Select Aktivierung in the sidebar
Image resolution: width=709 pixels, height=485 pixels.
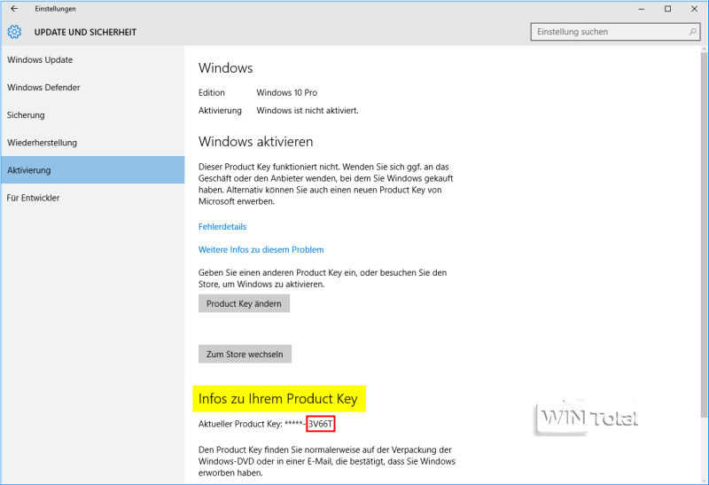pyautogui.click(x=92, y=170)
